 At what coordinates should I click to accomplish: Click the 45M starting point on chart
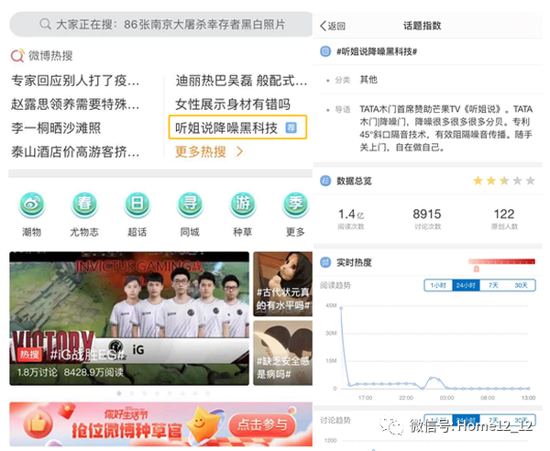[341, 308]
